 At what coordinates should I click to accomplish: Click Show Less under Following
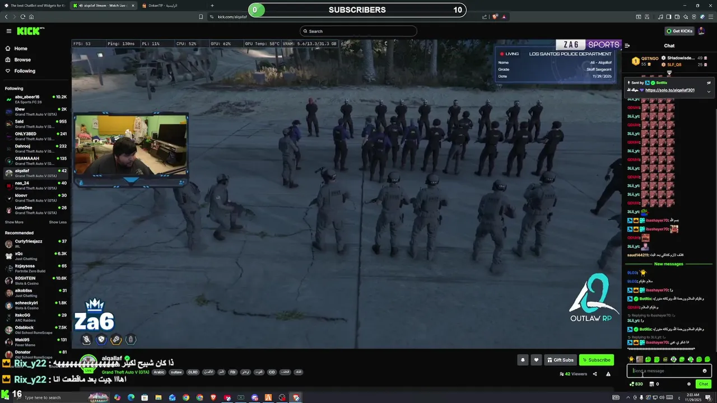[58, 222]
